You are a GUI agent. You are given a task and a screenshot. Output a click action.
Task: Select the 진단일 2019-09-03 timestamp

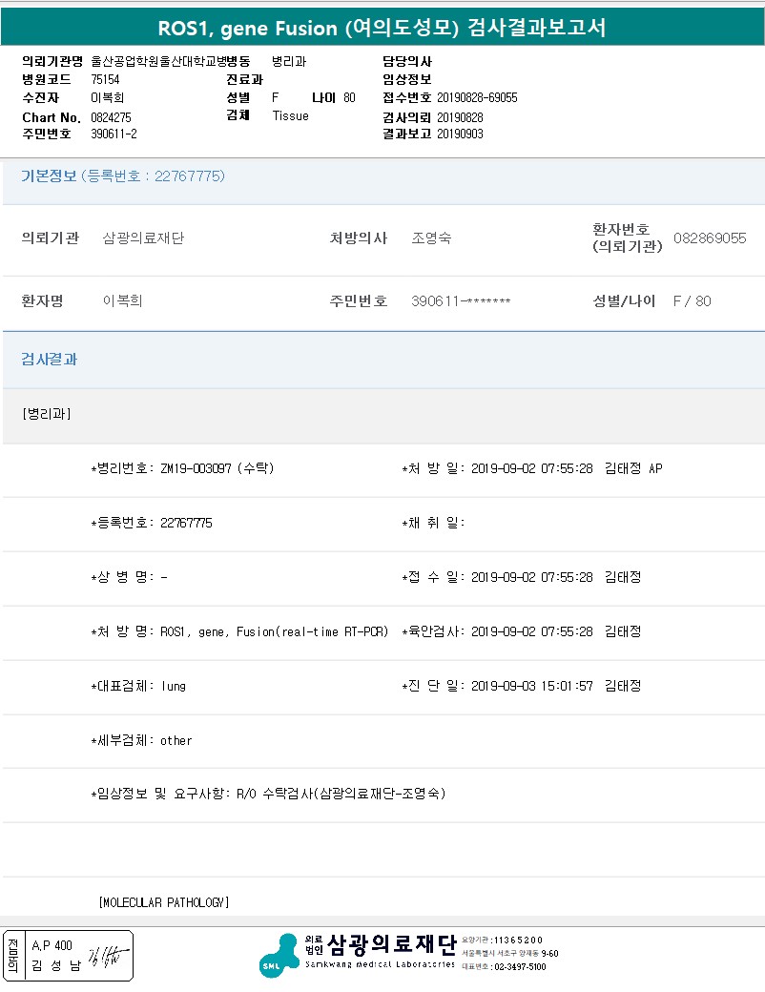(532, 686)
